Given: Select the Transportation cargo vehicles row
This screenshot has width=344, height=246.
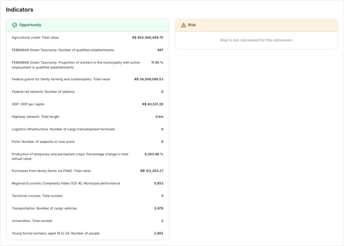Looking at the screenshot, I should point(87,208).
